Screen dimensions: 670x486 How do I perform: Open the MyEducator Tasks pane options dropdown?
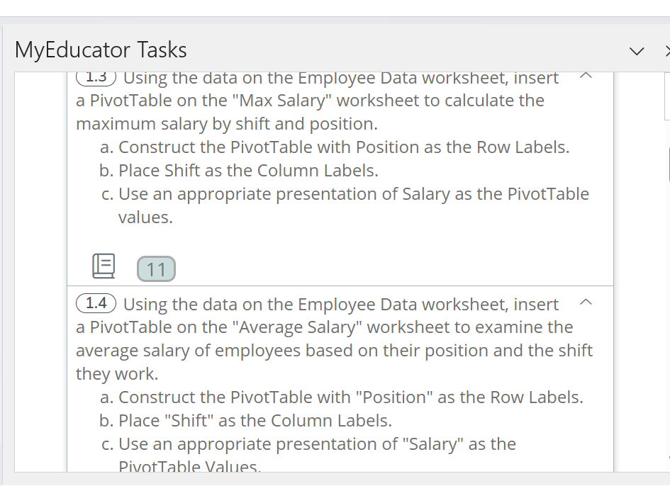coord(637,51)
